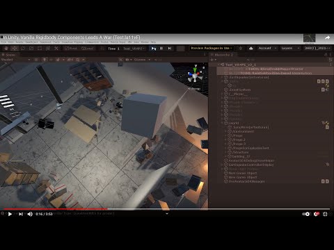334x250 pixels.
Task: Expand the /Environment hierarchy item
Action: pos(225,131)
